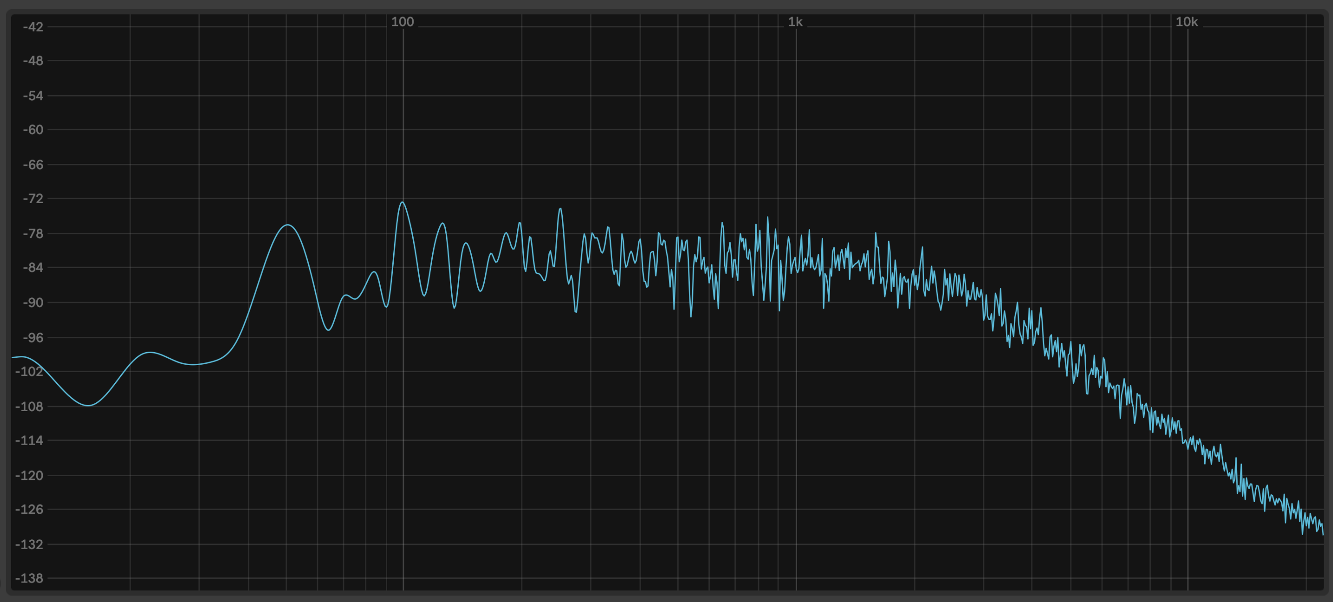Click the broad low-frequency peak near 50 Hz
1333x602 pixels.
click(x=288, y=225)
